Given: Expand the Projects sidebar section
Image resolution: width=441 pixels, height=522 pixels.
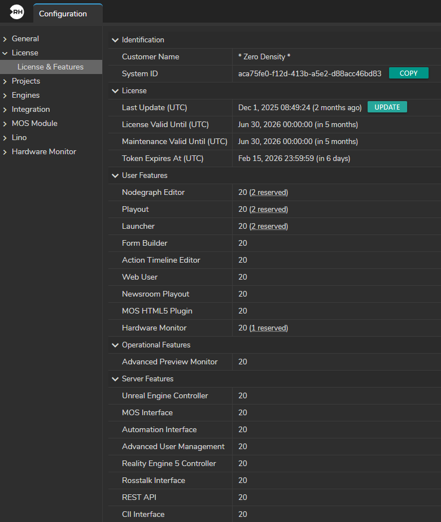Looking at the screenshot, I should pos(5,81).
